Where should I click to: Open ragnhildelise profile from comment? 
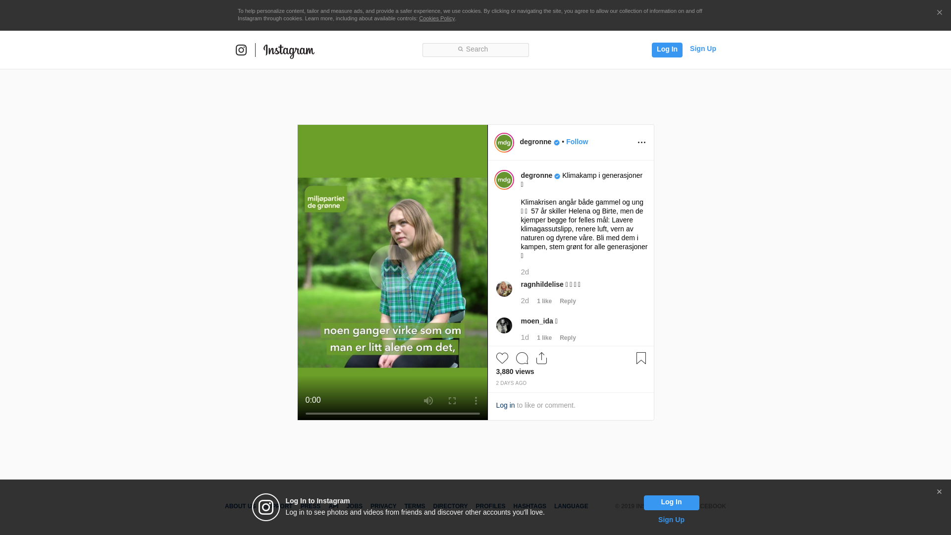[542, 284]
